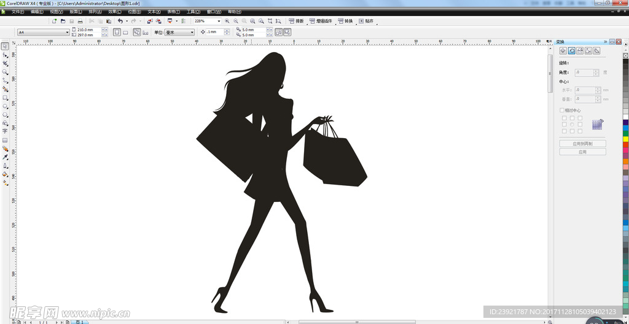Open the 工具 menu

[193, 12]
